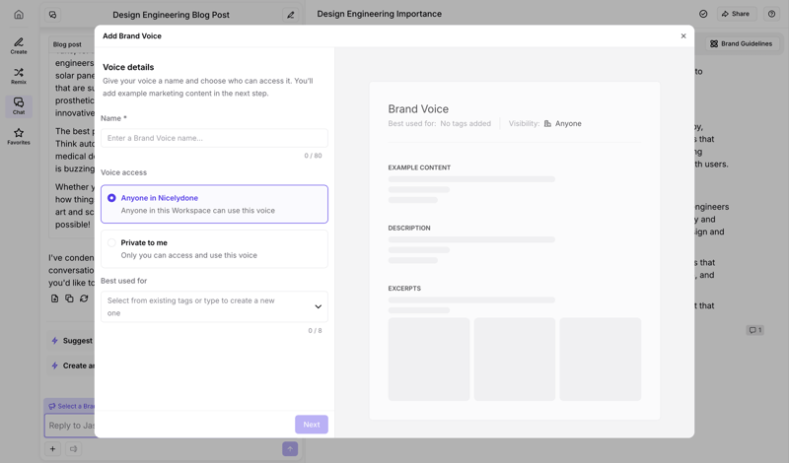Click the checkmark status icon near Share
The image size is (789, 463).
click(703, 14)
